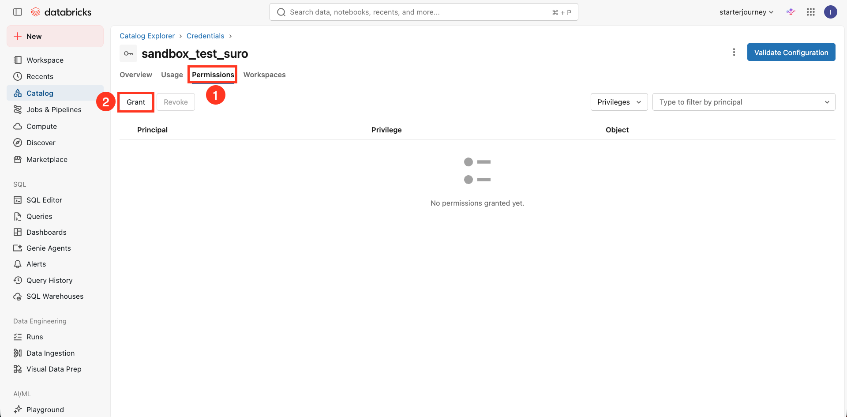Open Alerts in the sidebar
This screenshot has height=417, width=847.
point(55,264)
